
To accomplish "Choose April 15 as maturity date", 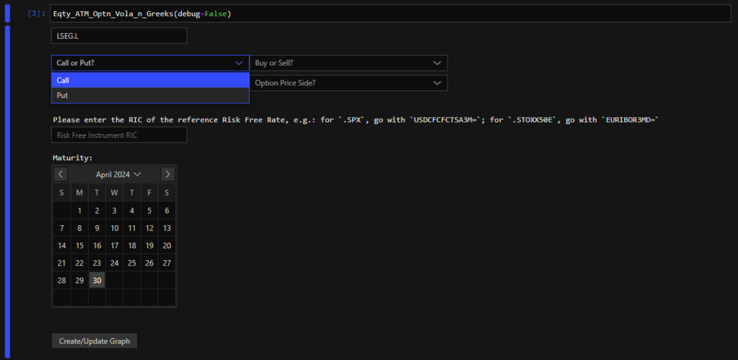I will click(79, 246).
